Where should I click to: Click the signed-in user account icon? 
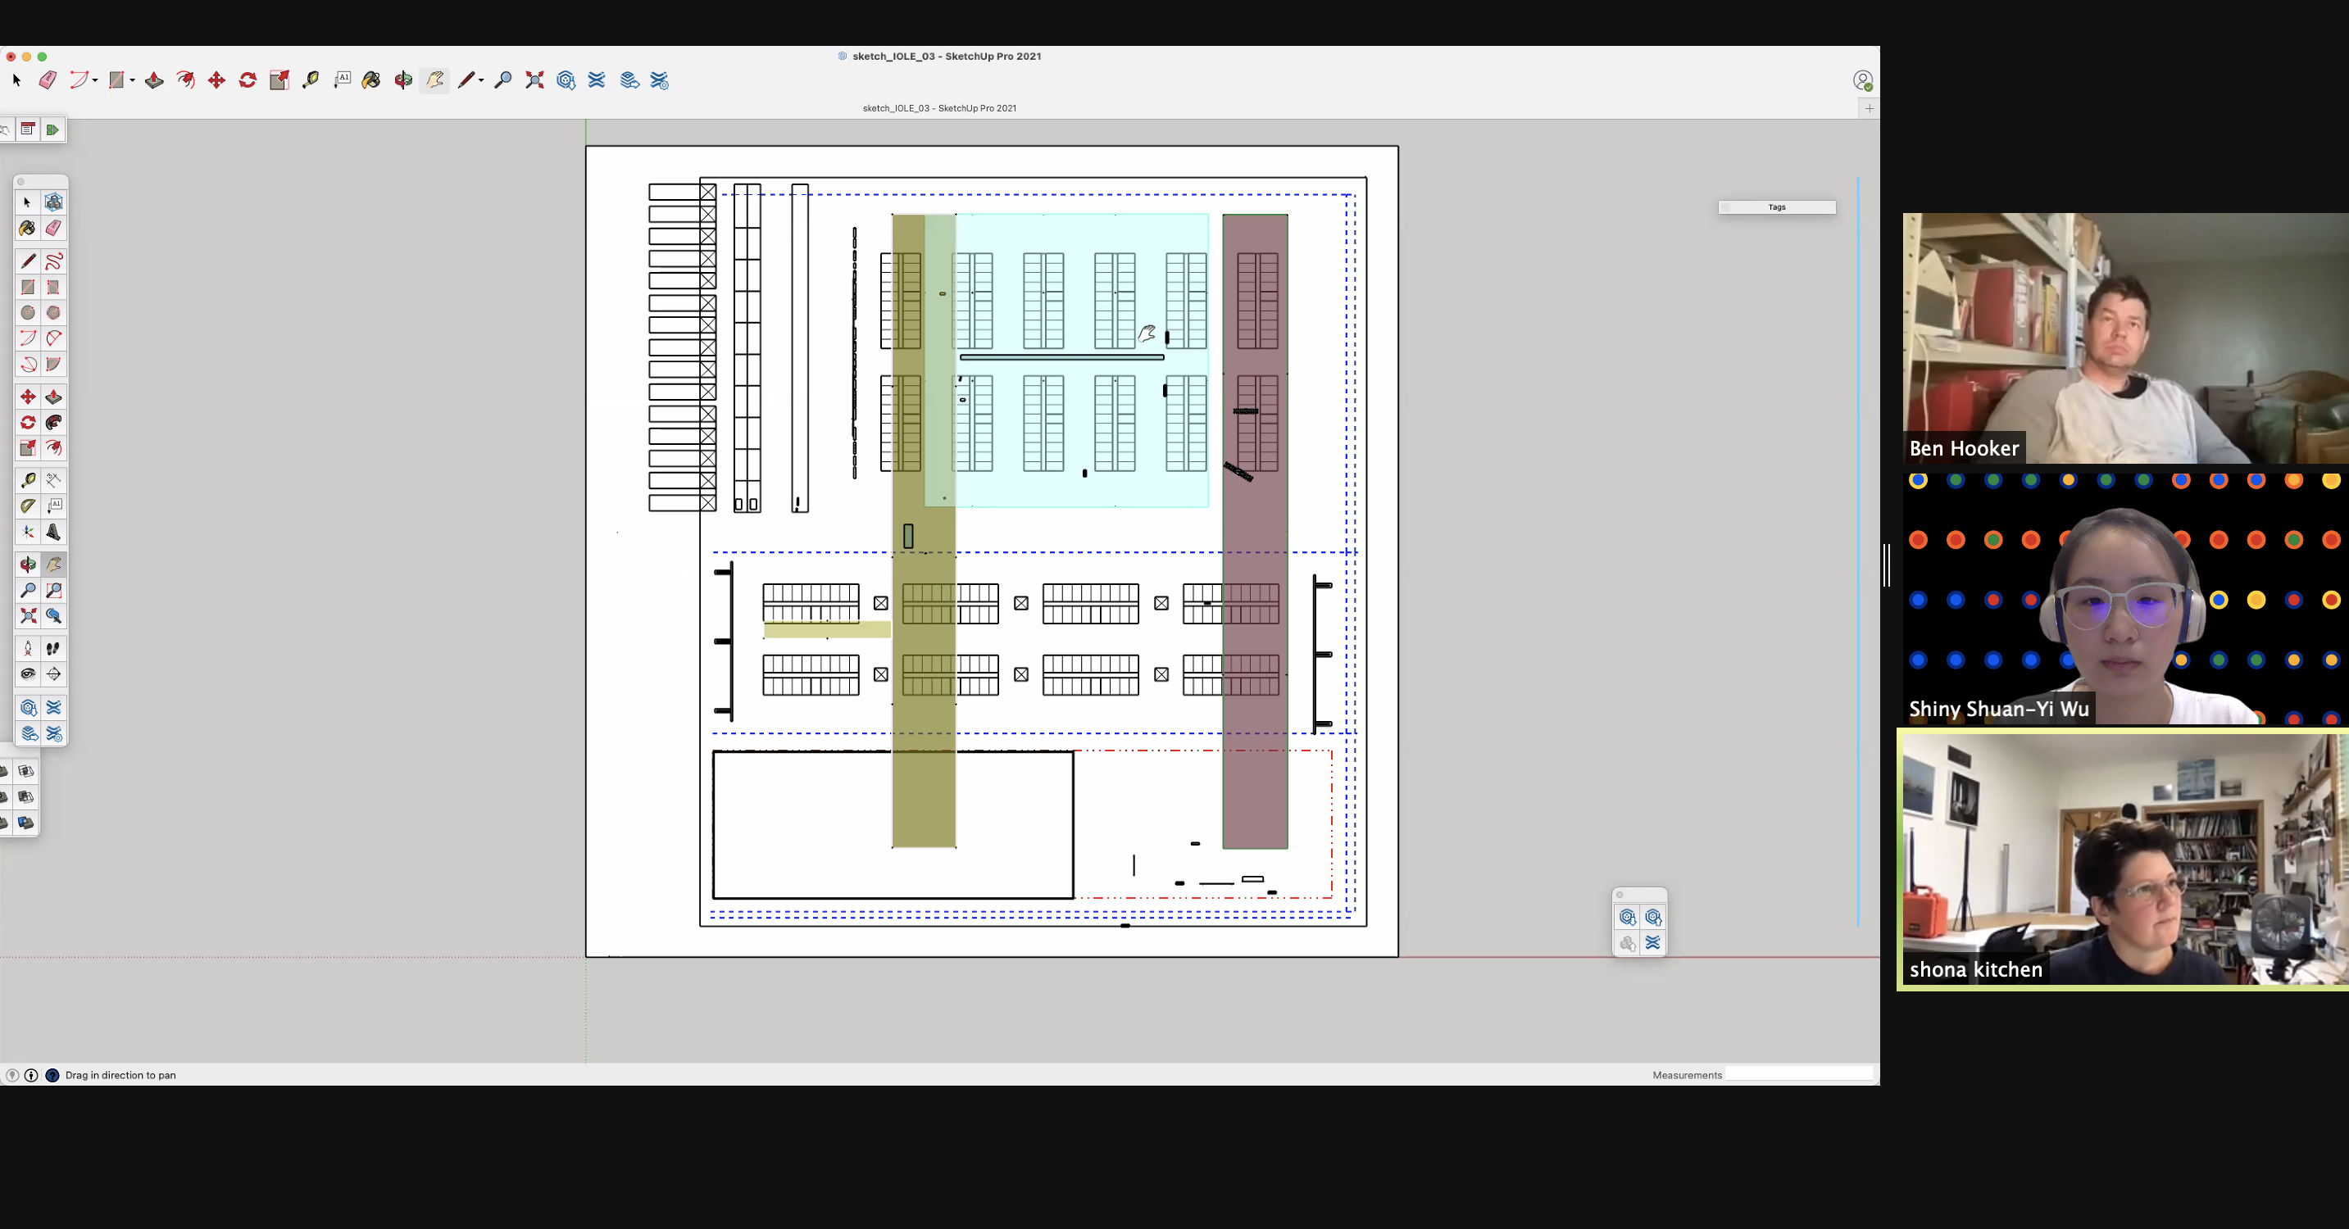point(1862,80)
